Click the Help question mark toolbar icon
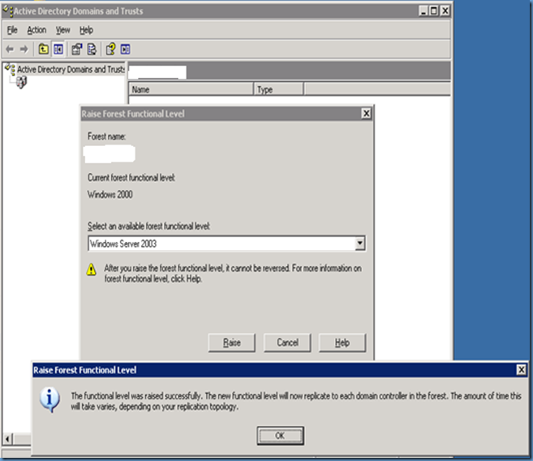 pyautogui.click(x=110, y=50)
